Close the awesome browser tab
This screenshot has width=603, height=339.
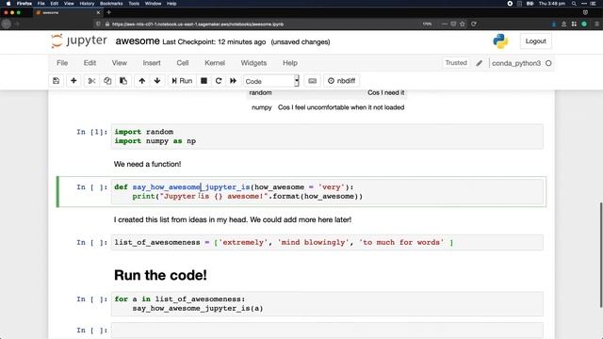pos(98,12)
